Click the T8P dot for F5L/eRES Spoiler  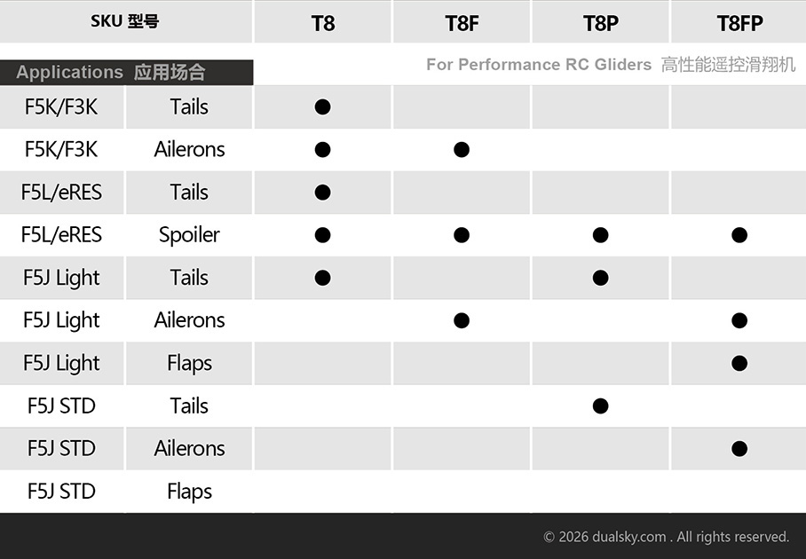click(x=600, y=235)
